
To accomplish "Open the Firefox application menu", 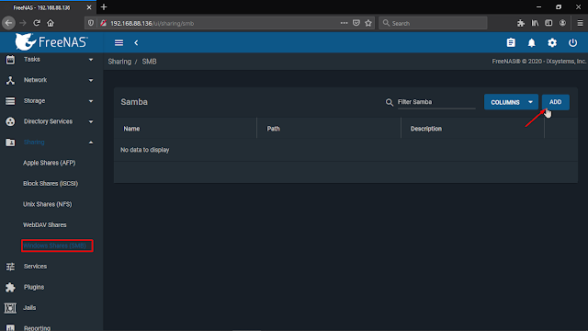I will (580, 23).
